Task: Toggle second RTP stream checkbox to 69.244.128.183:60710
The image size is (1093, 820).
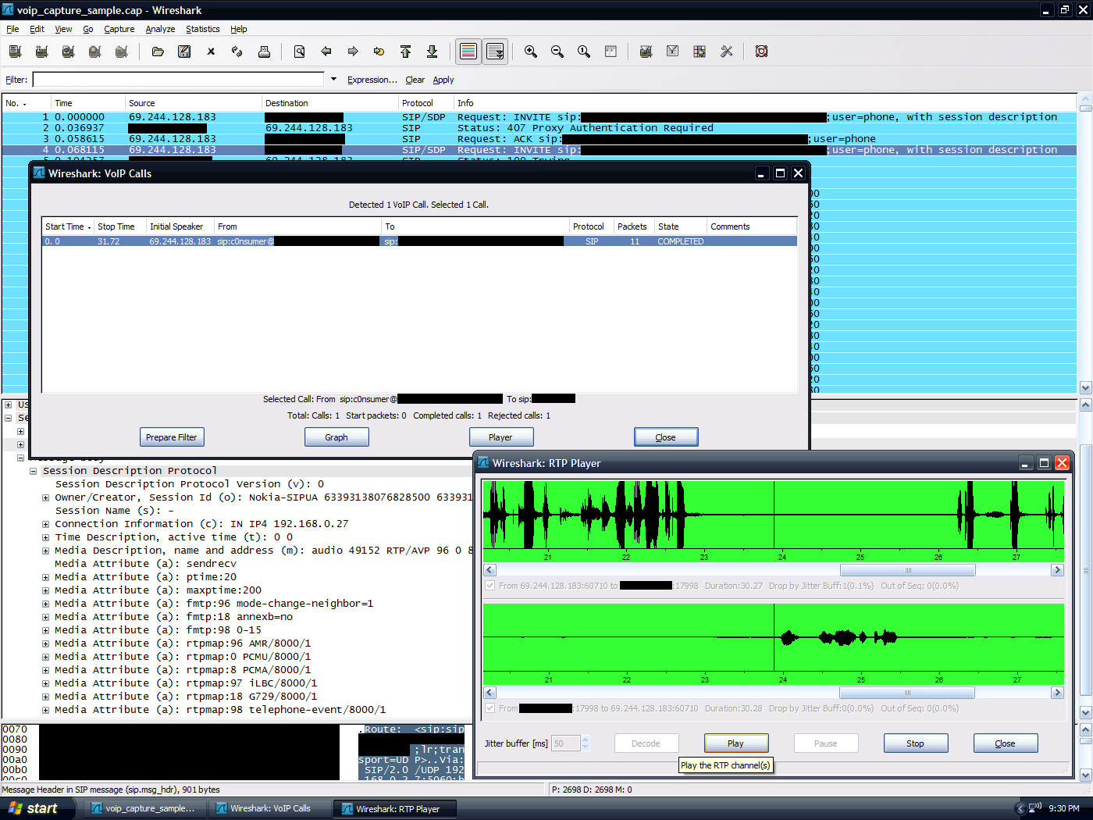Action: [x=490, y=708]
